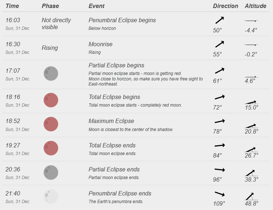The image size is (273, 210).
Task: Click the direction arrow above 50°
Action: coord(220,20)
